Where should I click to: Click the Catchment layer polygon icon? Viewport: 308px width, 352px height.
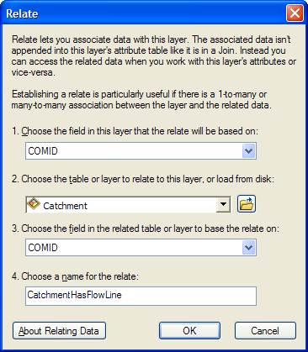click(x=34, y=203)
